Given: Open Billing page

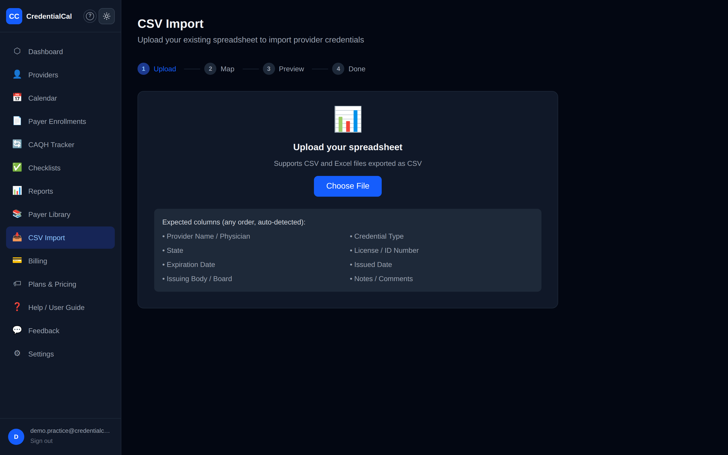Looking at the screenshot, I should click(60, 261).
